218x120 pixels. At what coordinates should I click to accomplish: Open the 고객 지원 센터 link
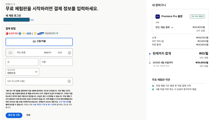(64, 102)
